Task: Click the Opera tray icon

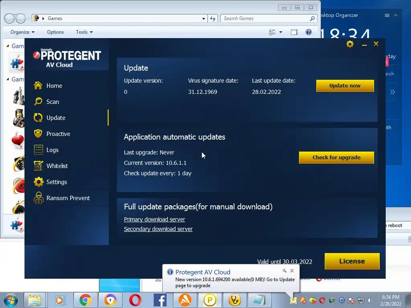Action: pos(322,300)
